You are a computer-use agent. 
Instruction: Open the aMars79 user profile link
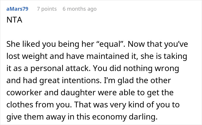(17, 9)
